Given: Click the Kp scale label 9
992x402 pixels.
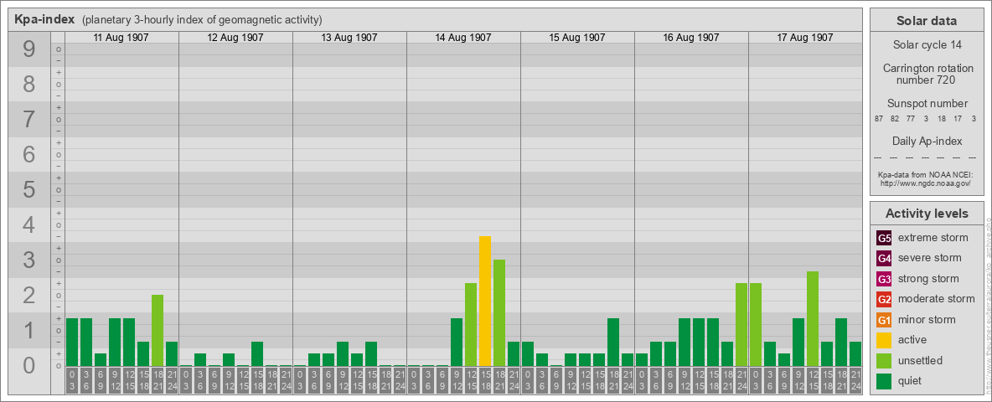Looking at the screenshot, I should 29,49.
